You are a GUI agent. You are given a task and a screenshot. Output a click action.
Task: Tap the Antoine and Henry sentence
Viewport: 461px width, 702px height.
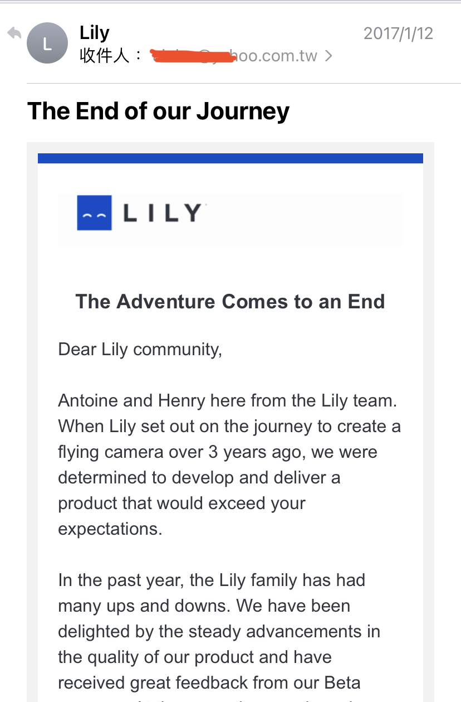pyautogui.click(x=227, y=401)
